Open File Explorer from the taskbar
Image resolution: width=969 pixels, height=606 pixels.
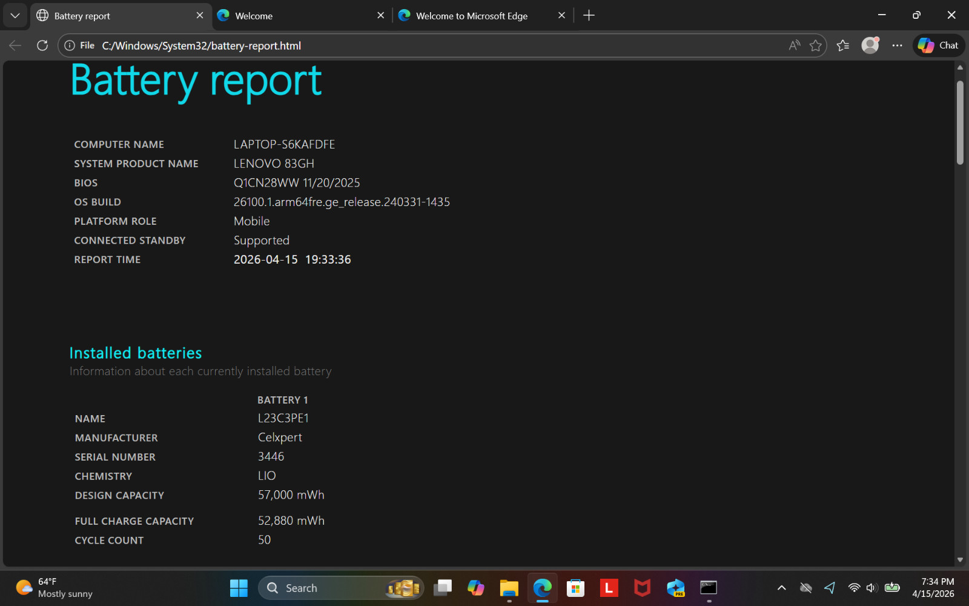point(509,588)
